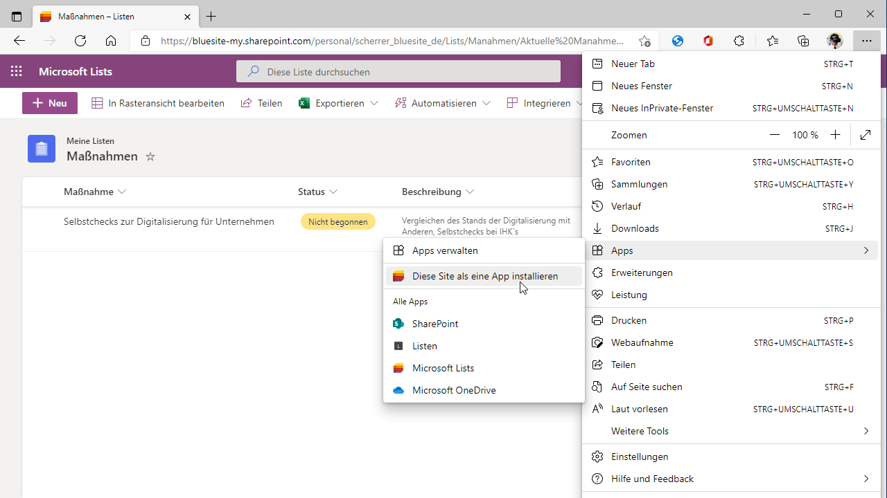Screen dimensions: 887x498
Task: Choose Einstellungen in the browser menu
Action: coord(640,456)
